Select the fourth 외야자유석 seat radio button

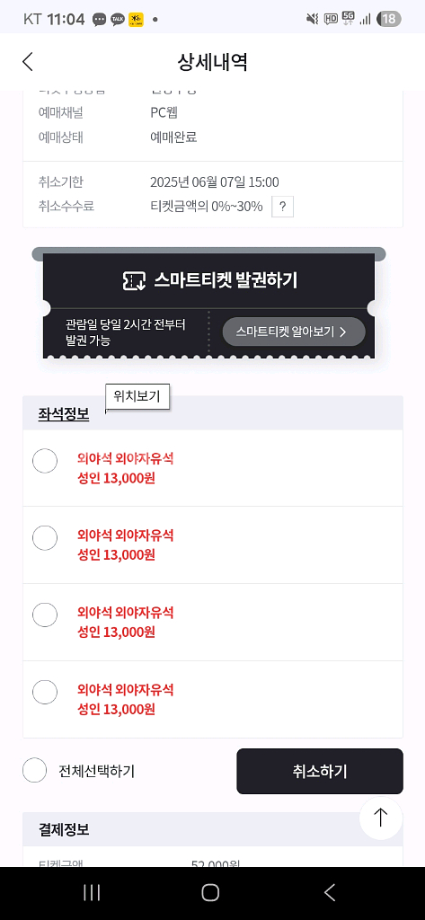tap(45, 693)
